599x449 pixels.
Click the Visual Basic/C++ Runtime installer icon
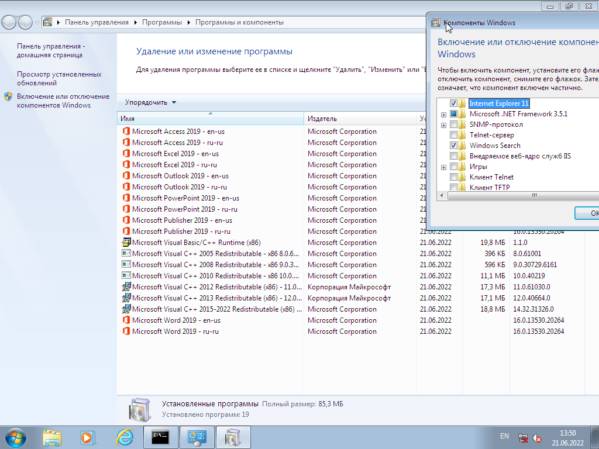(126, 242)
